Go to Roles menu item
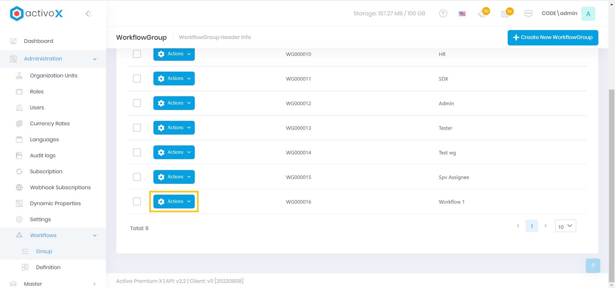 (37, 92)
